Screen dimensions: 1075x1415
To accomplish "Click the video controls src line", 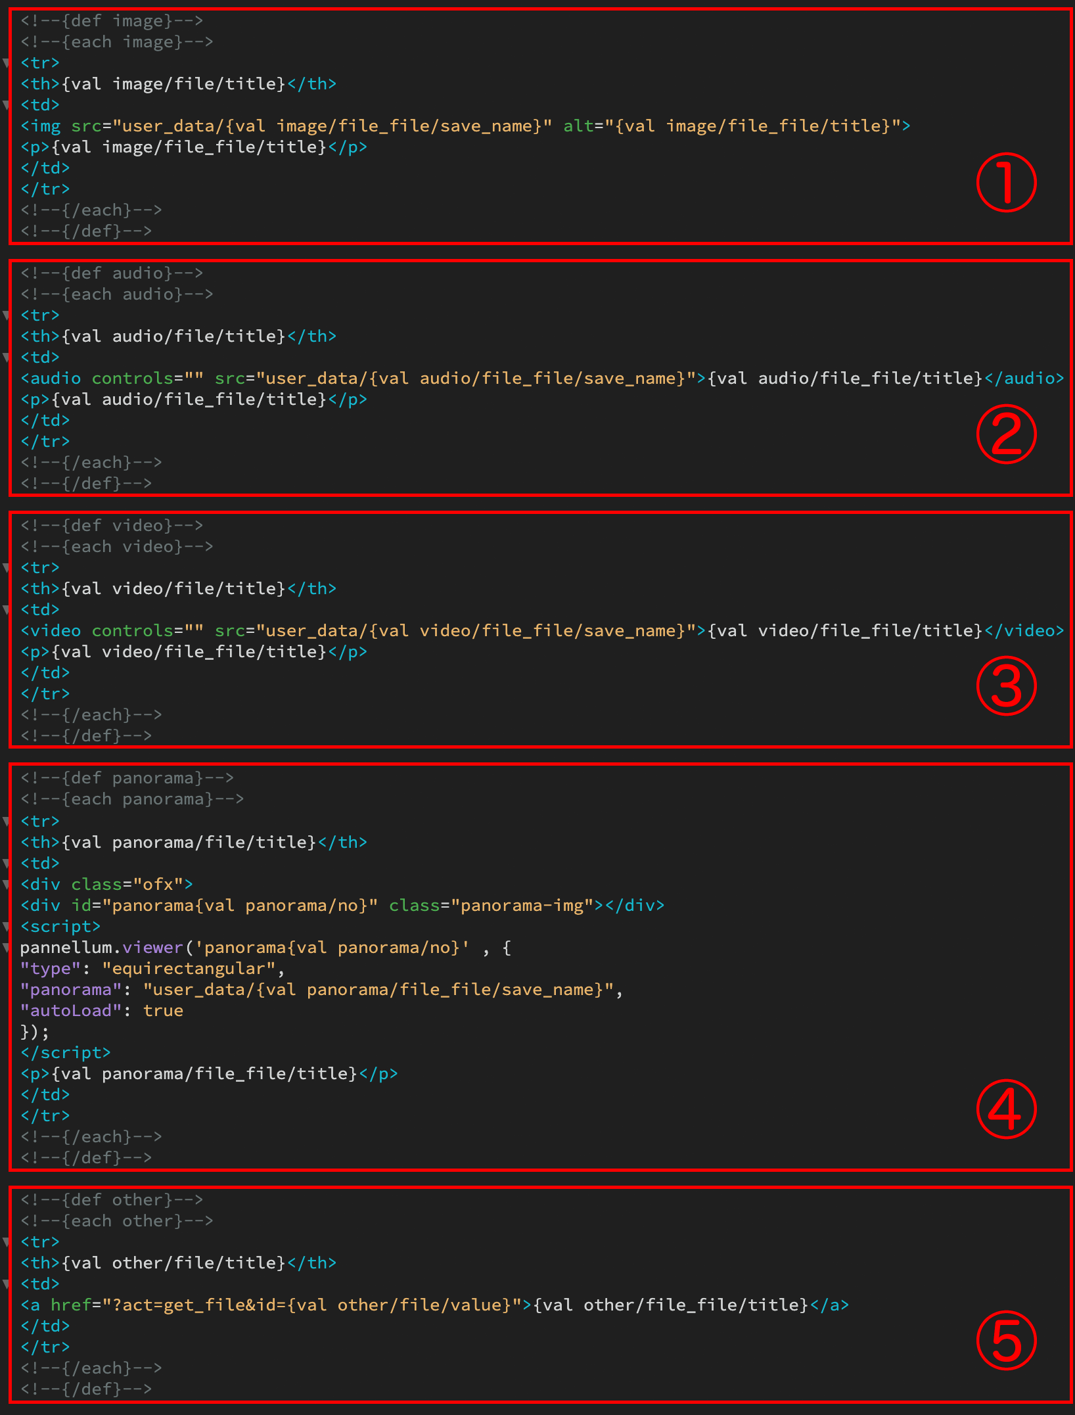I will [x=542, y=631].
